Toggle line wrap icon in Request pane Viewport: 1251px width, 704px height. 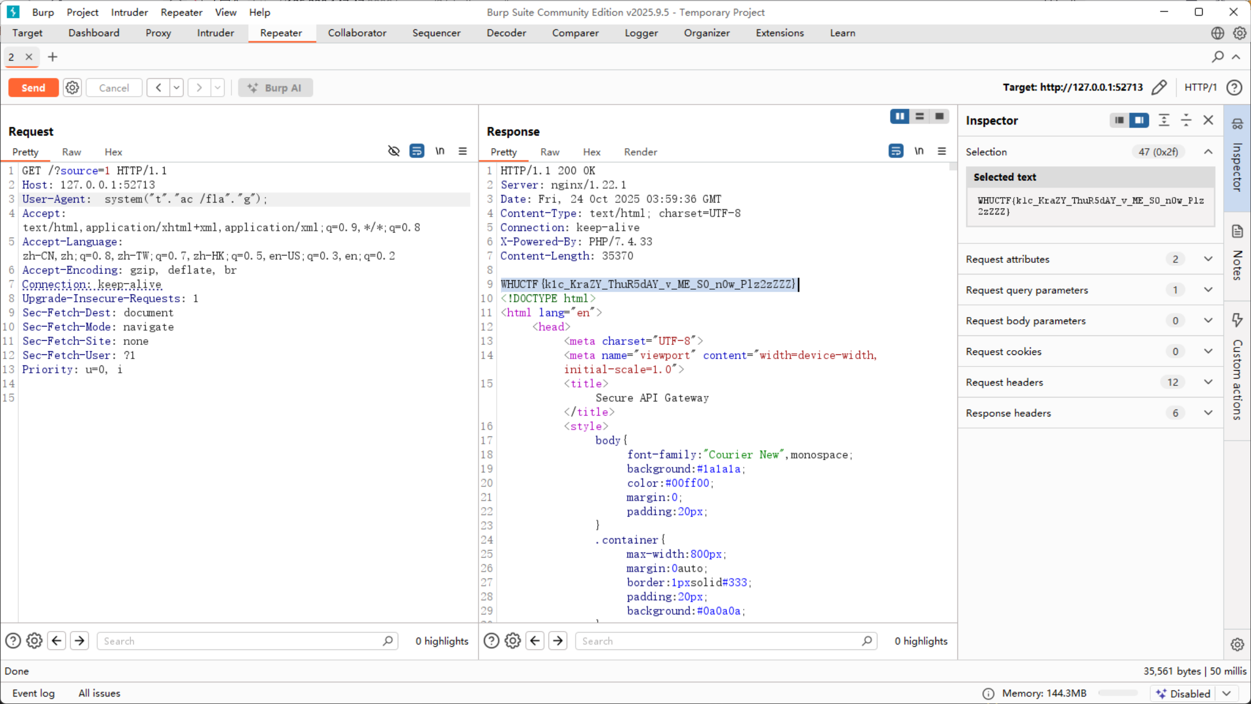[417, 151]
